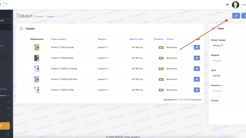Open the user avatar profile picture

pyautogui.click(x=236, y=5)
